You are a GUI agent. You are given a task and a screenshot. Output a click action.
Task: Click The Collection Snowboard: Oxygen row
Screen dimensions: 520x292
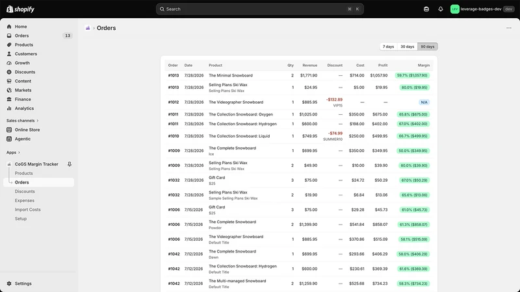pos(299,115)
